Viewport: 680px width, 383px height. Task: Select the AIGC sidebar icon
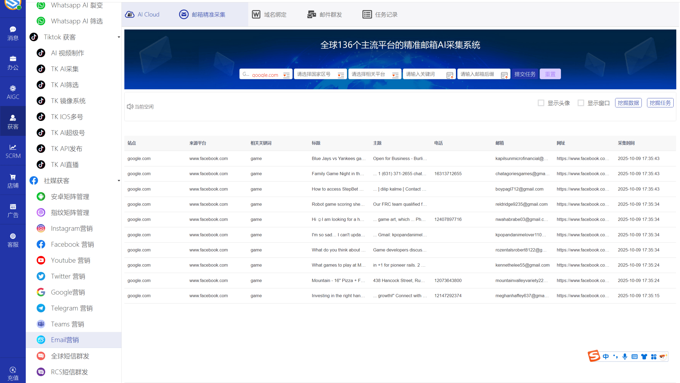13,92
